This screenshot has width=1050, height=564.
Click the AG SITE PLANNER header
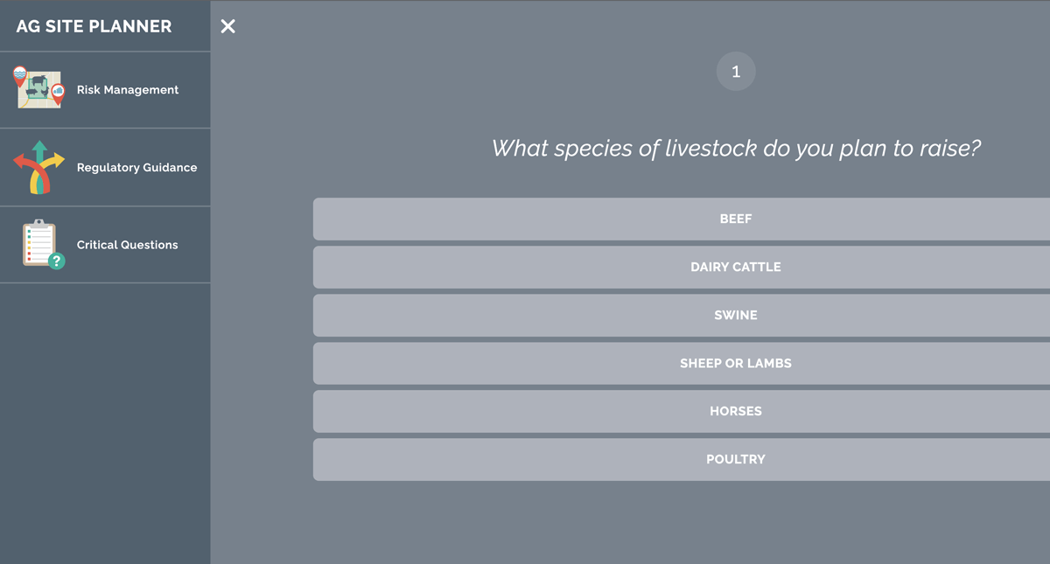[x=92, y=26]
